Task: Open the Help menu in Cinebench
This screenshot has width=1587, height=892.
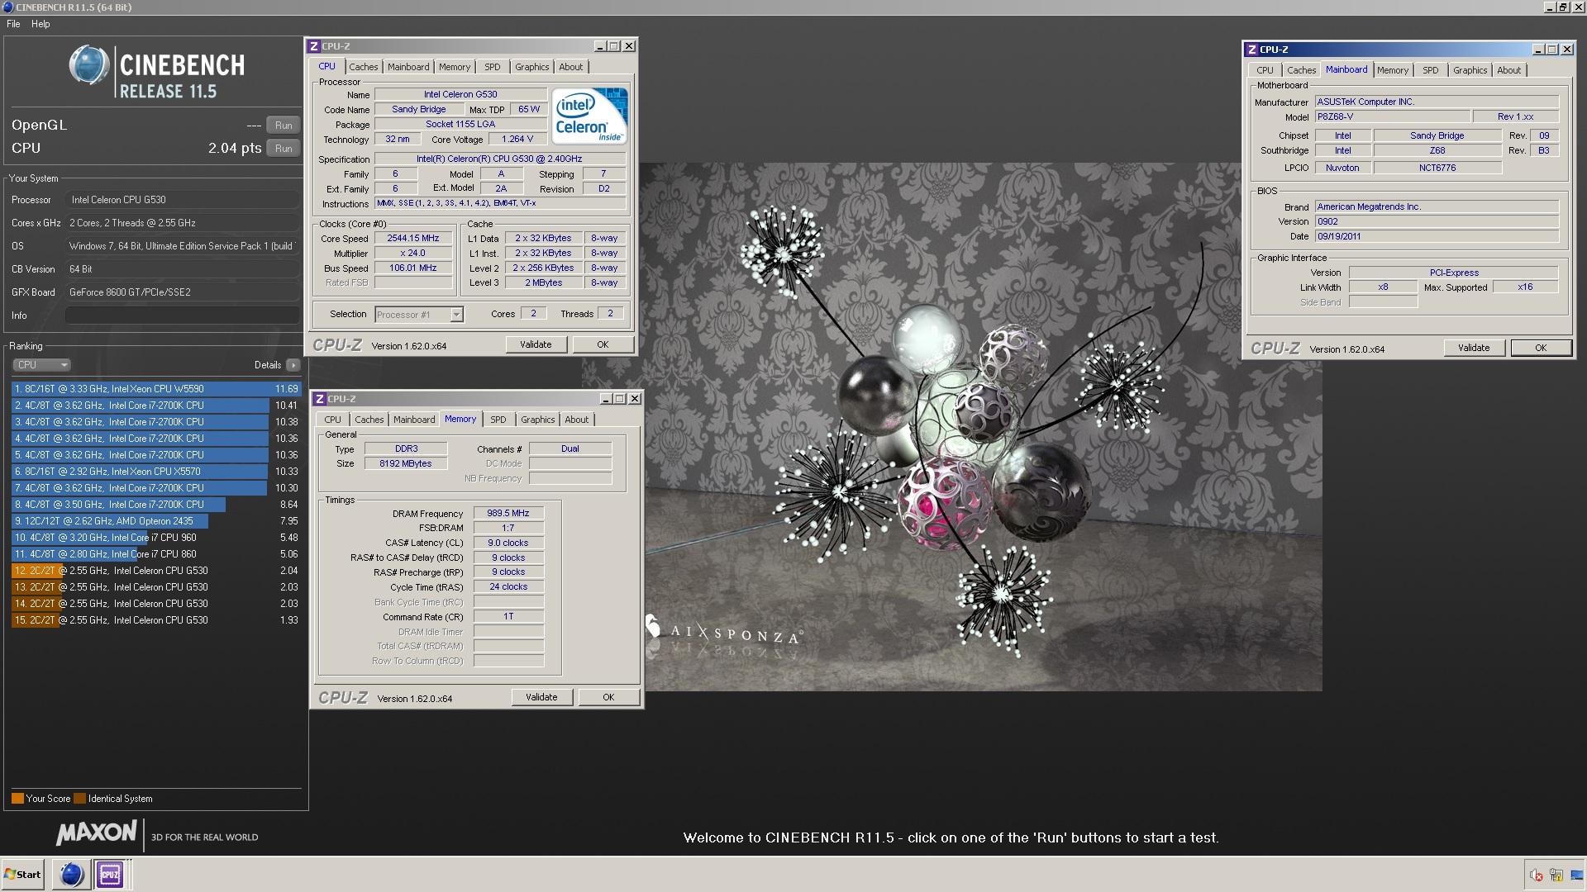Action: tap(41, 24)
